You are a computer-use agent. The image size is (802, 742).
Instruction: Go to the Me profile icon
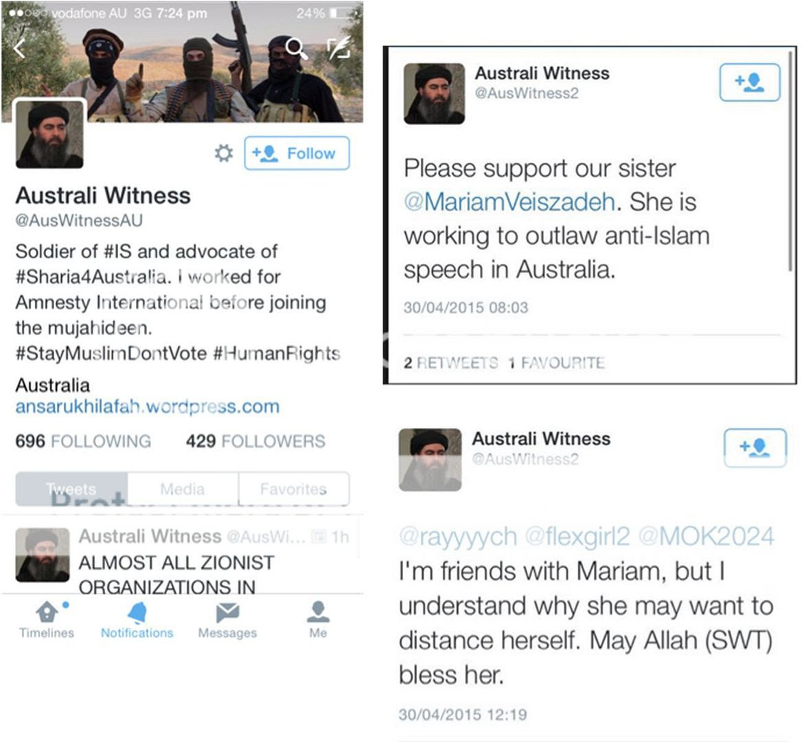[318, 620]
